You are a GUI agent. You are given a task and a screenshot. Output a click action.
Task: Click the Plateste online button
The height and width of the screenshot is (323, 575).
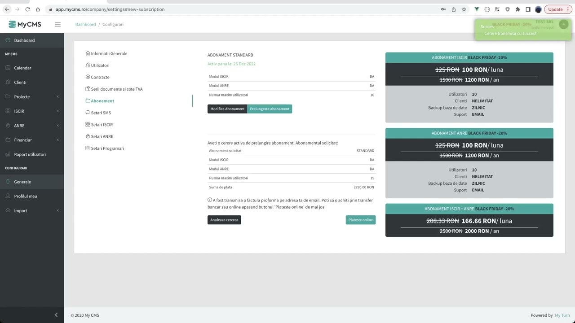[x=361, y=220]
